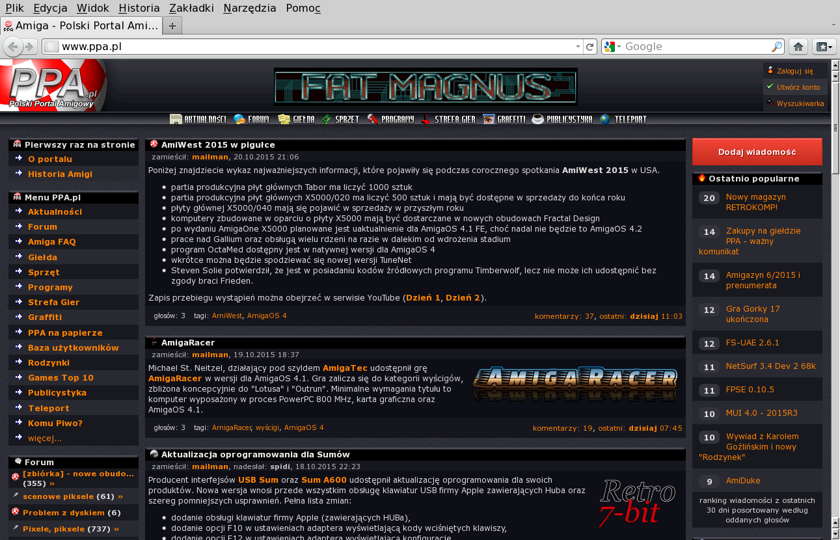Click the browser Back arrow button
This screenshot has height=540, width=840.
[x=13, y=47]
